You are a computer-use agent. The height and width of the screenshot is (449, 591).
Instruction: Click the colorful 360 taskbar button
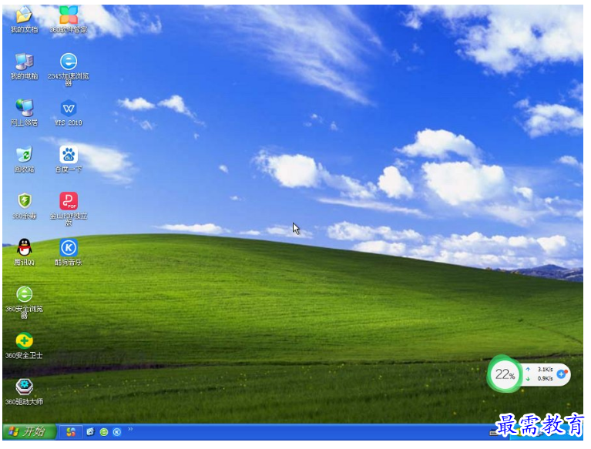pyautogui.click(x=71, y=432)
